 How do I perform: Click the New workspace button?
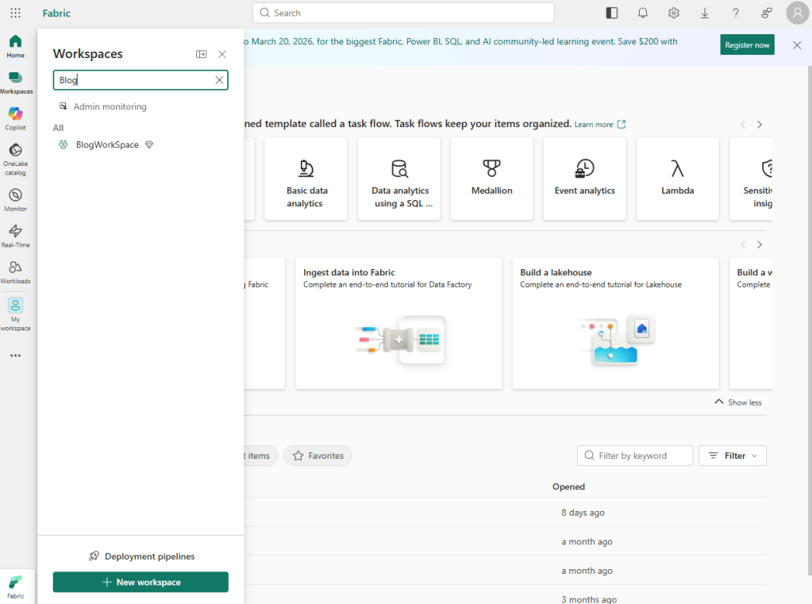coord(140,582)
